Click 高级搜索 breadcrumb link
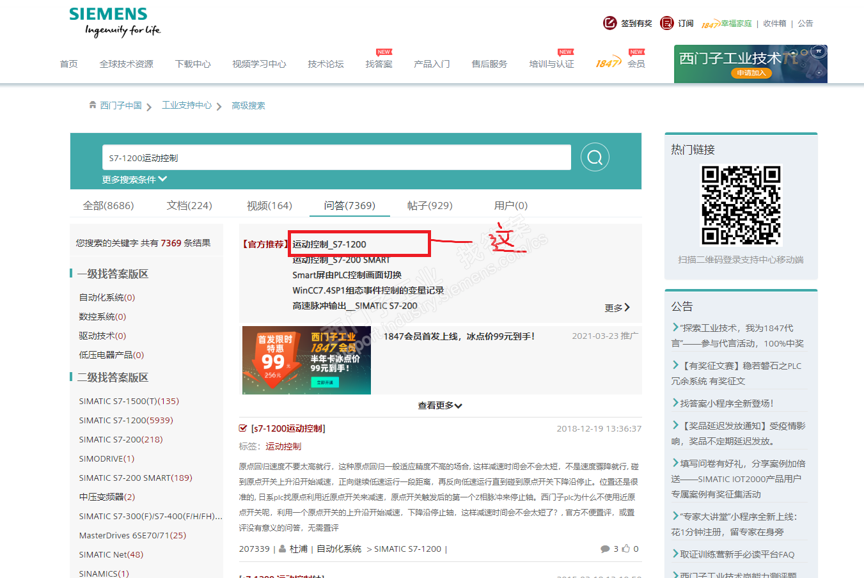This screenshot has width=864, height=578. coord(248,105)
